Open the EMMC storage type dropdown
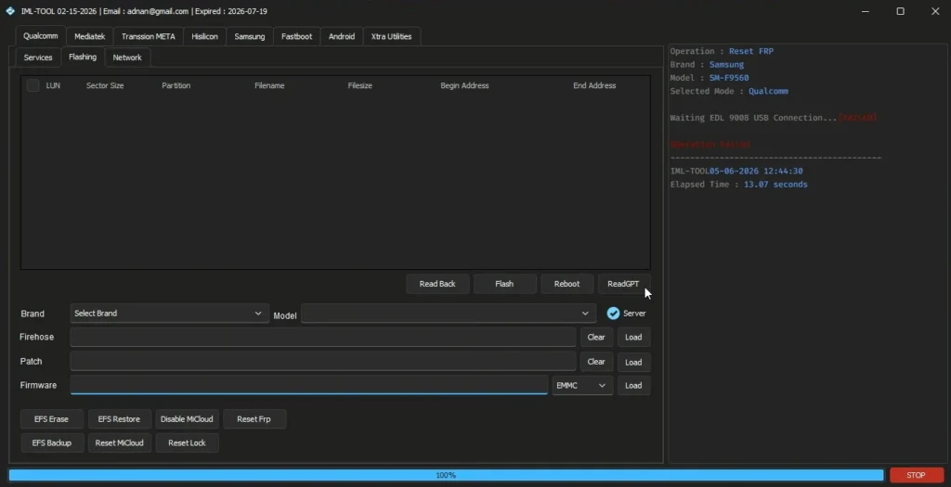The height and width of the screenshot is (487, 951). tap(582, 385)
